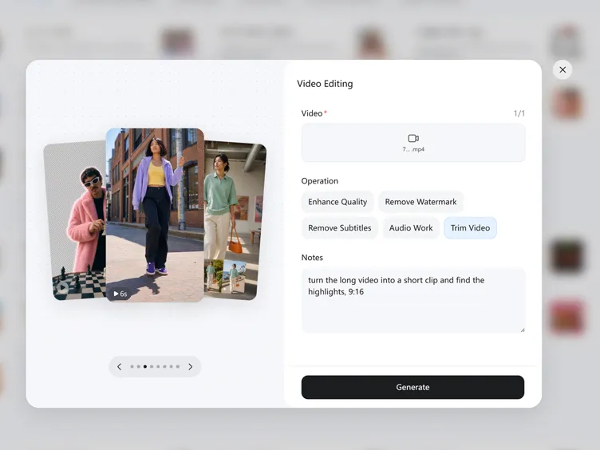Select the Remove Watermark operation

coord(420,202)
